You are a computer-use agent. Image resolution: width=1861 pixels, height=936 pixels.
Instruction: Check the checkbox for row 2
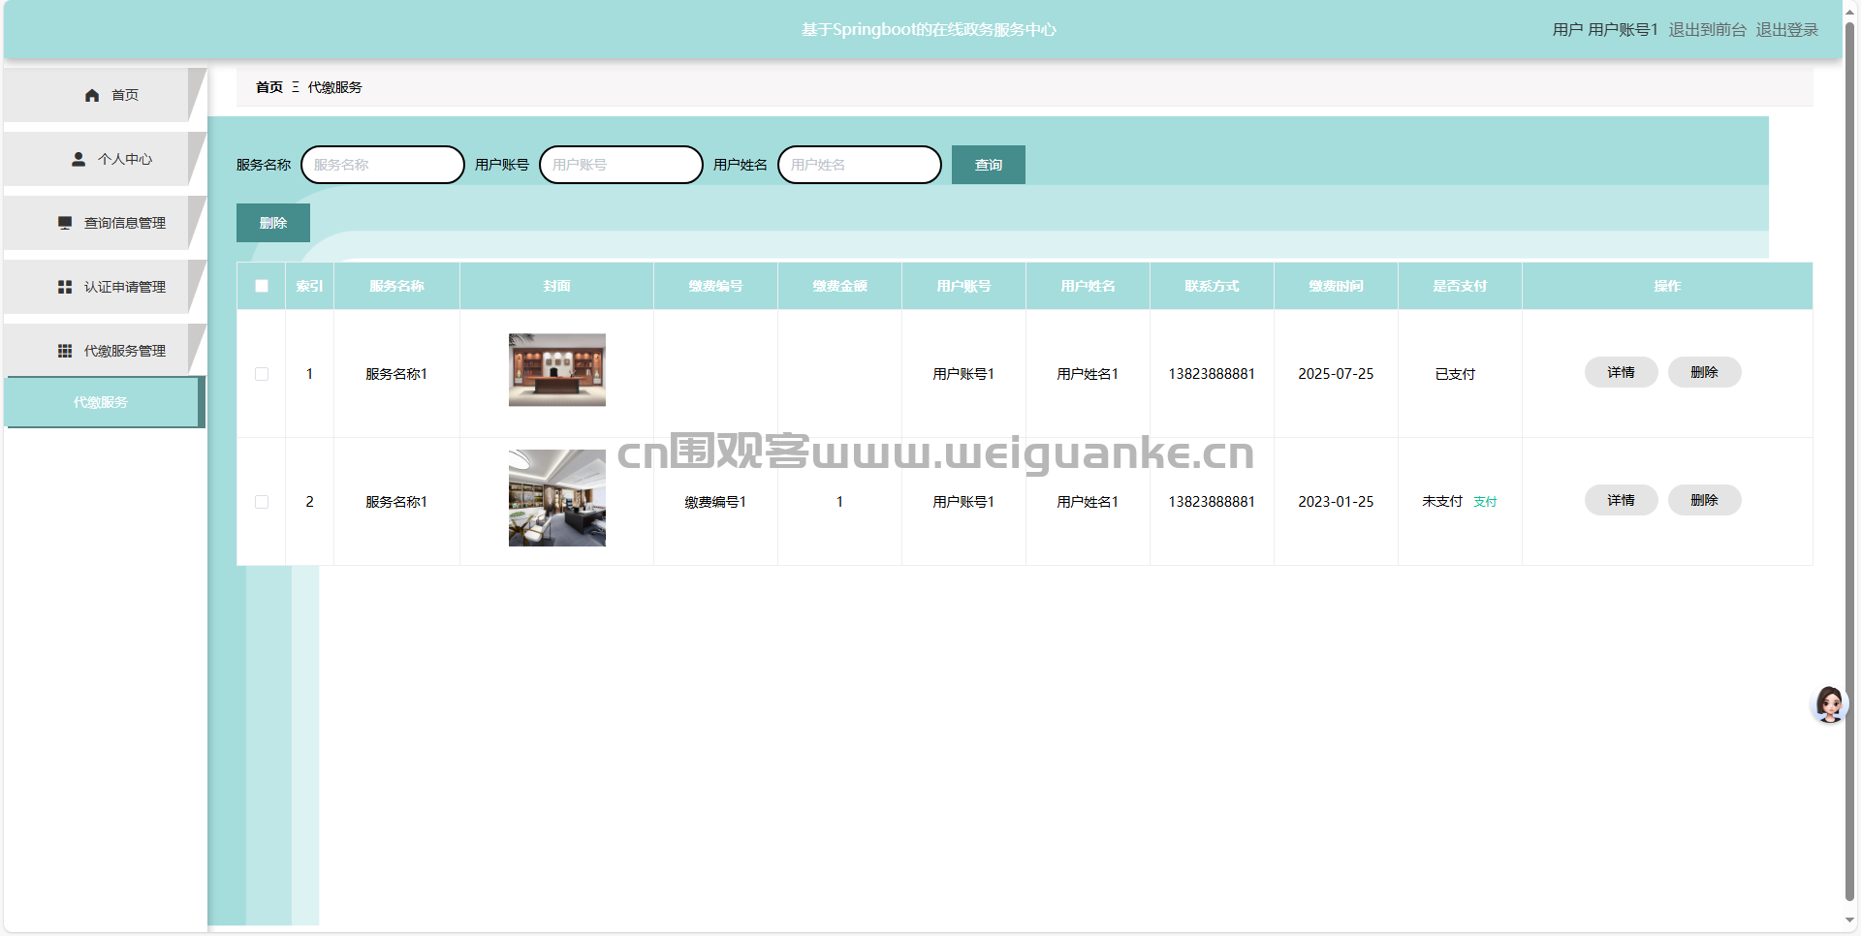[x=262, y=502]
